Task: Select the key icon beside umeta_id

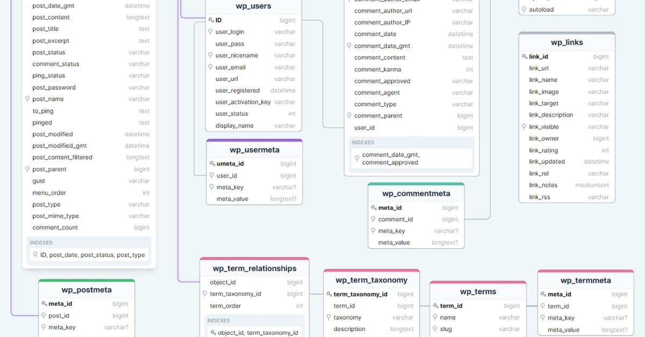Action: pyautogui.click(x=212, y=164)
